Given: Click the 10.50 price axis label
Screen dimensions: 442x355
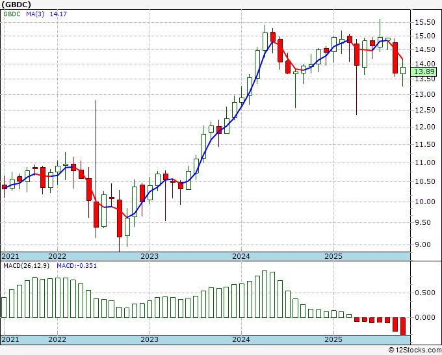Looking at the screenshot, I should point(425,181).
